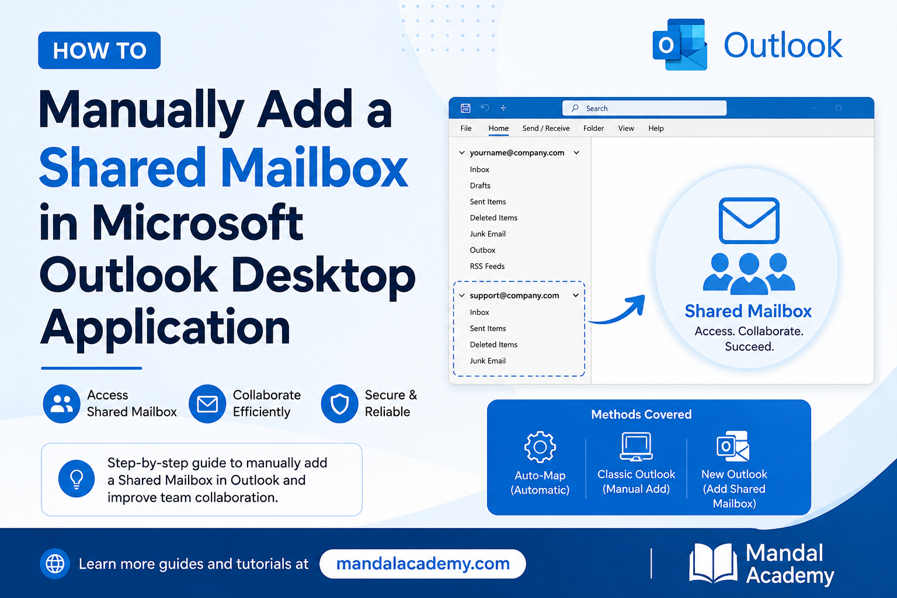Switch to the View tab
The width and height of the screenshot is (897, 598).
[x=626, y=128]
